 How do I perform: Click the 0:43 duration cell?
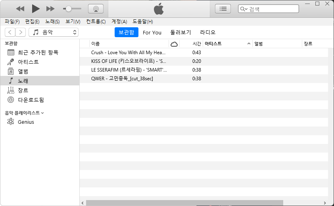tap(197, 53)
